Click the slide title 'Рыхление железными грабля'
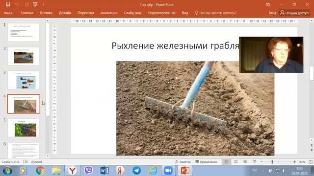Image resolution: width=314 pixels, height=176 pixels. point(175,45)
